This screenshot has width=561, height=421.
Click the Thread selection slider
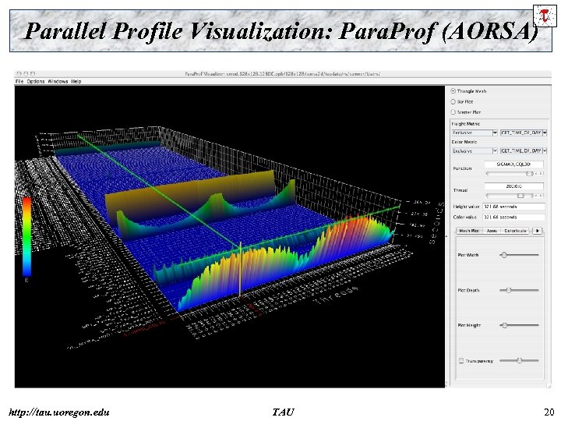(x=510, y=196)
